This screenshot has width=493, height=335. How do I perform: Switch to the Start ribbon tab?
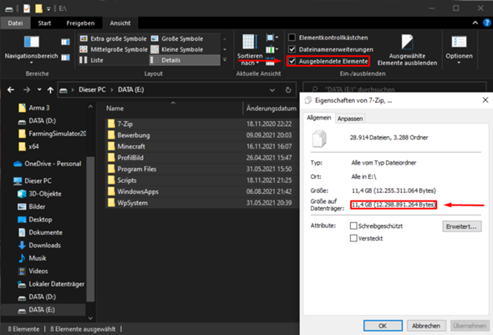(x=44, y=23)
